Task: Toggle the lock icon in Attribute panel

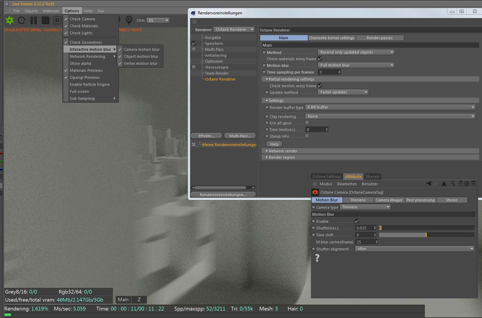Action: tap(461, 184)
